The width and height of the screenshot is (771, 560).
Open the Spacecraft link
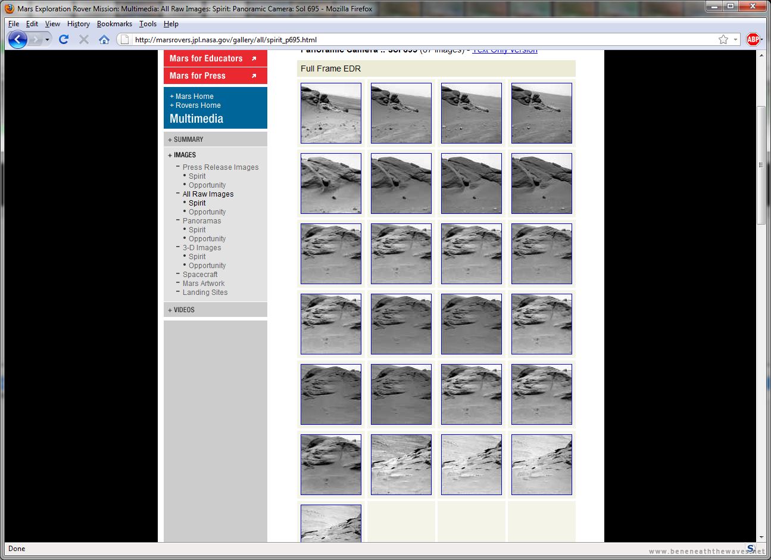pyautogui.click(x=200, y=275)
